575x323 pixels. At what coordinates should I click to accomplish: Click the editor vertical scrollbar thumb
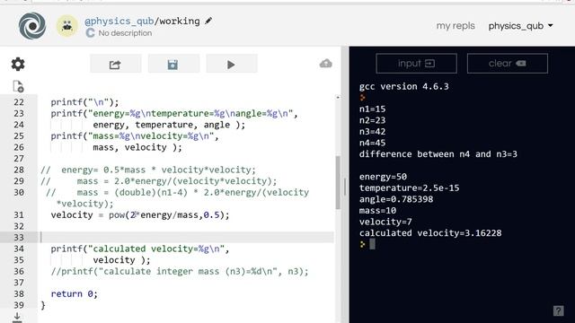pos(338,182)
